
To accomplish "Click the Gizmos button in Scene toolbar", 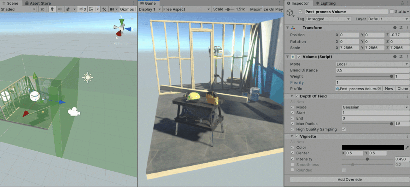I will [127, 9].
